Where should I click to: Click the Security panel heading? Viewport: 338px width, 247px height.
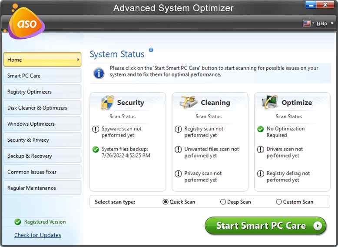coord(131,103)
